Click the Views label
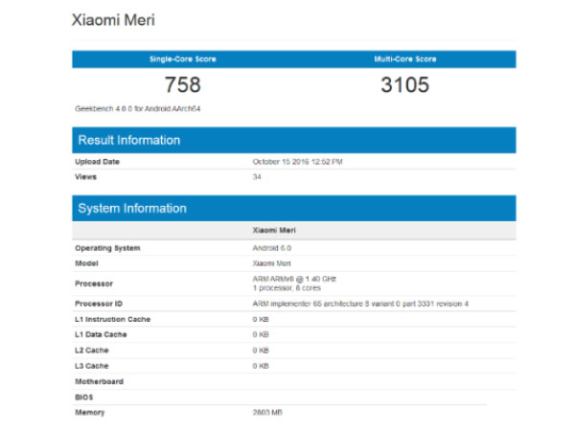 click(86, 177)
